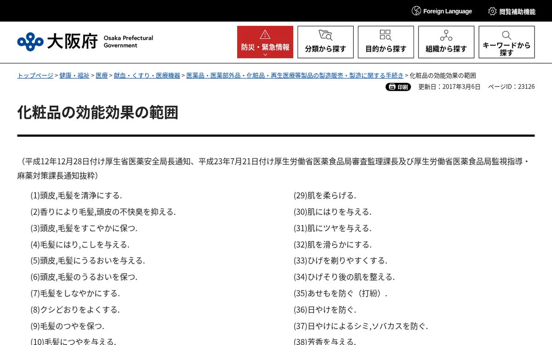552x345 pixels.
Task: Click the ページID:23126 text
Action: tap(511, 86)
